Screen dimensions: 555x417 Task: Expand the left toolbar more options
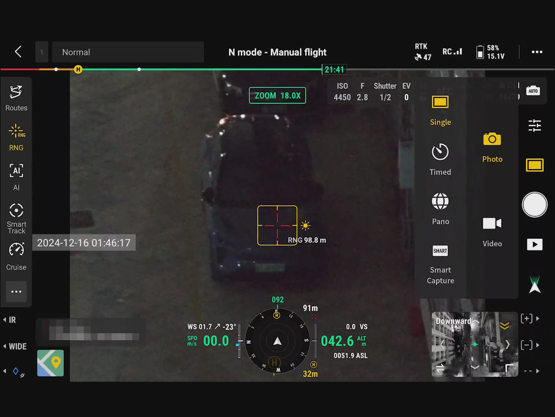coord(16,291)
